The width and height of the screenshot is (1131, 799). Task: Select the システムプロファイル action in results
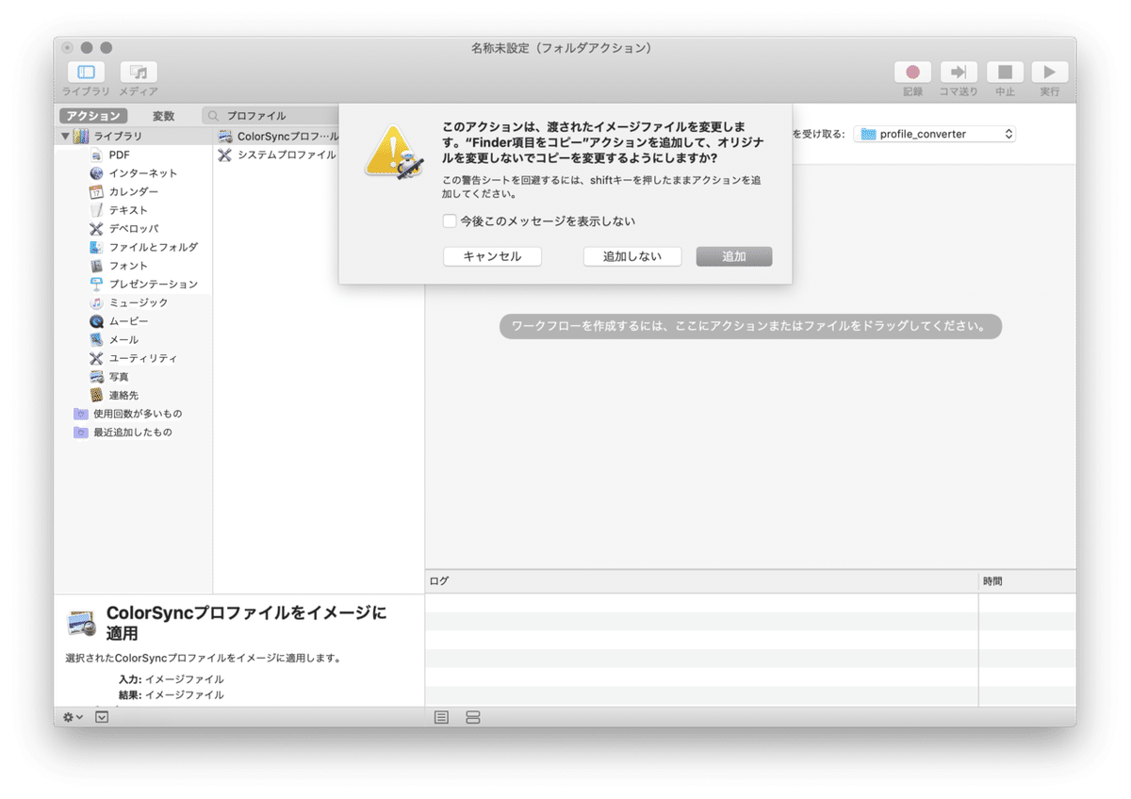(x=276, y=155)
